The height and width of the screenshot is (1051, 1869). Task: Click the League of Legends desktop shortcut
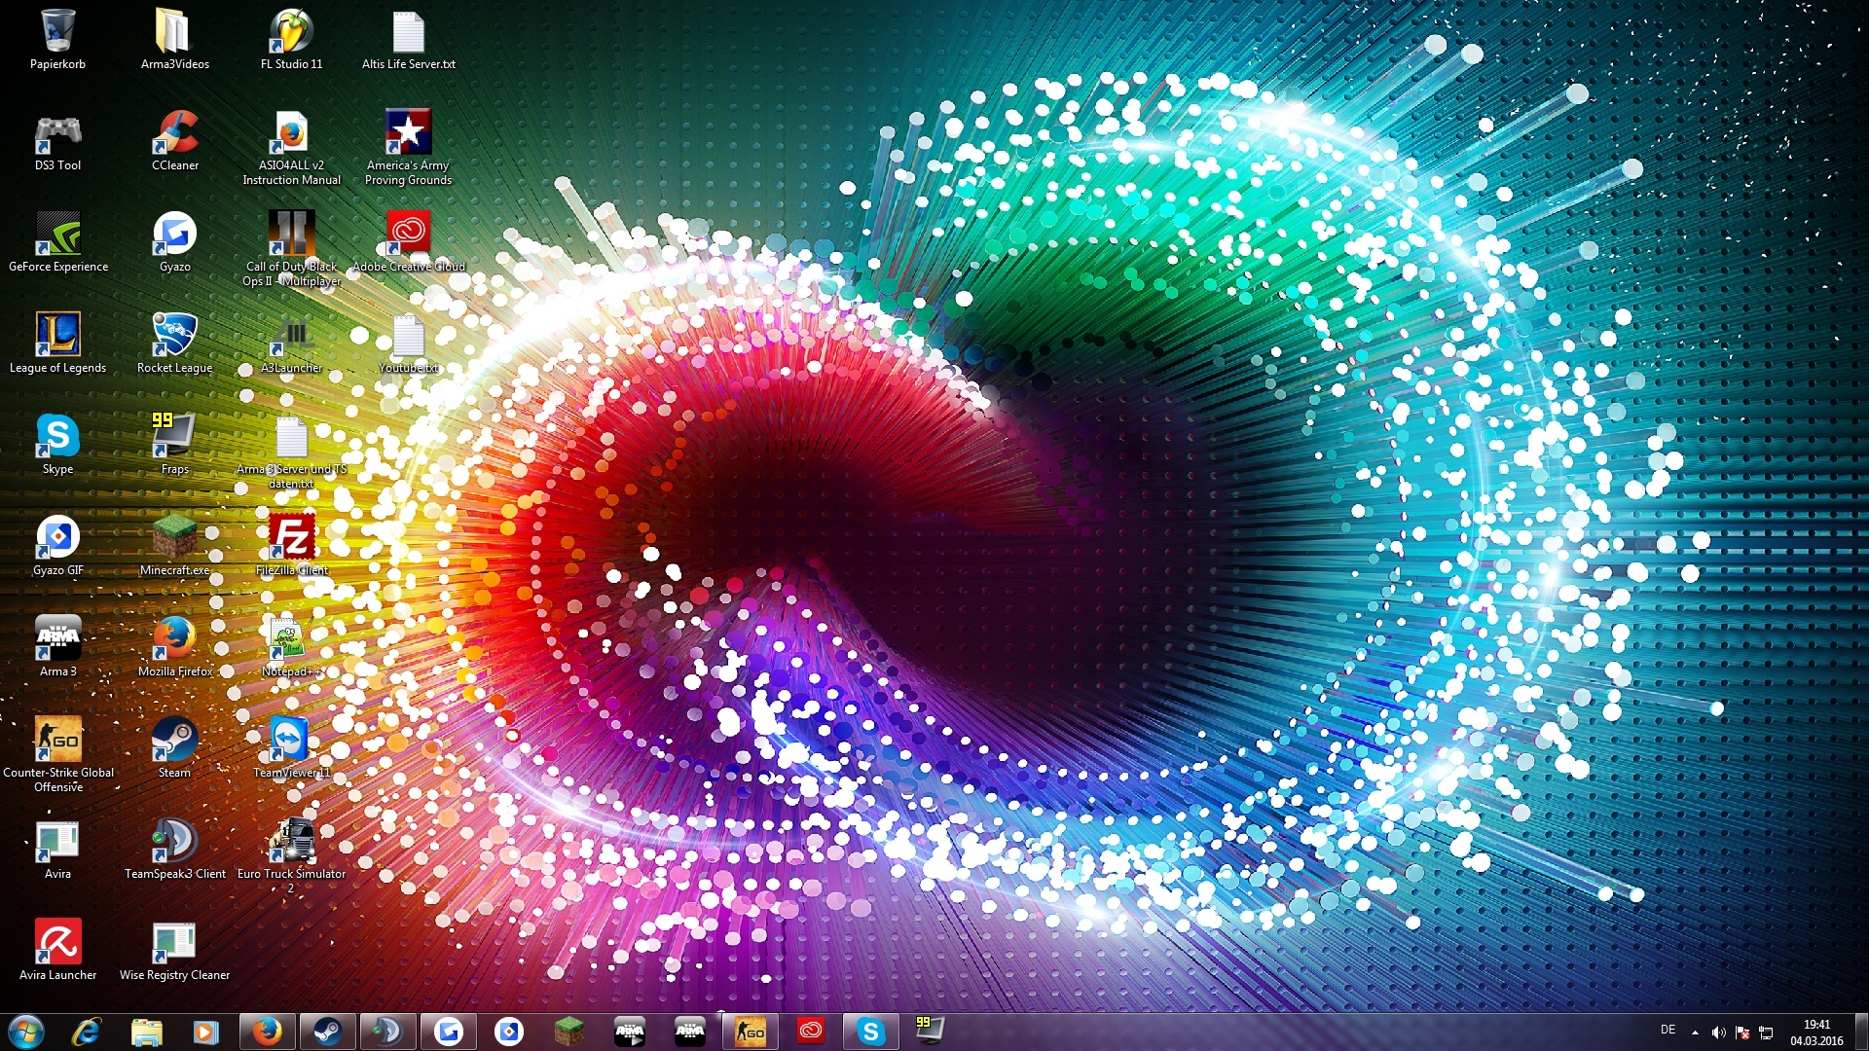[x=57, y=336]
